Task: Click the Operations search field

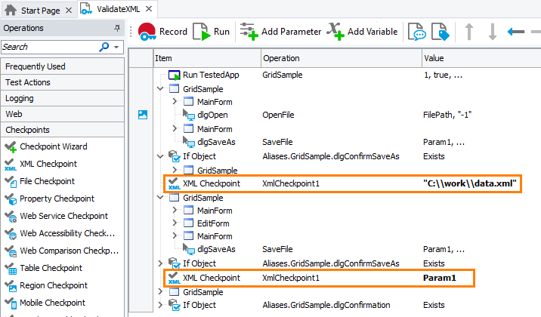Action: [x=49, y=47]
